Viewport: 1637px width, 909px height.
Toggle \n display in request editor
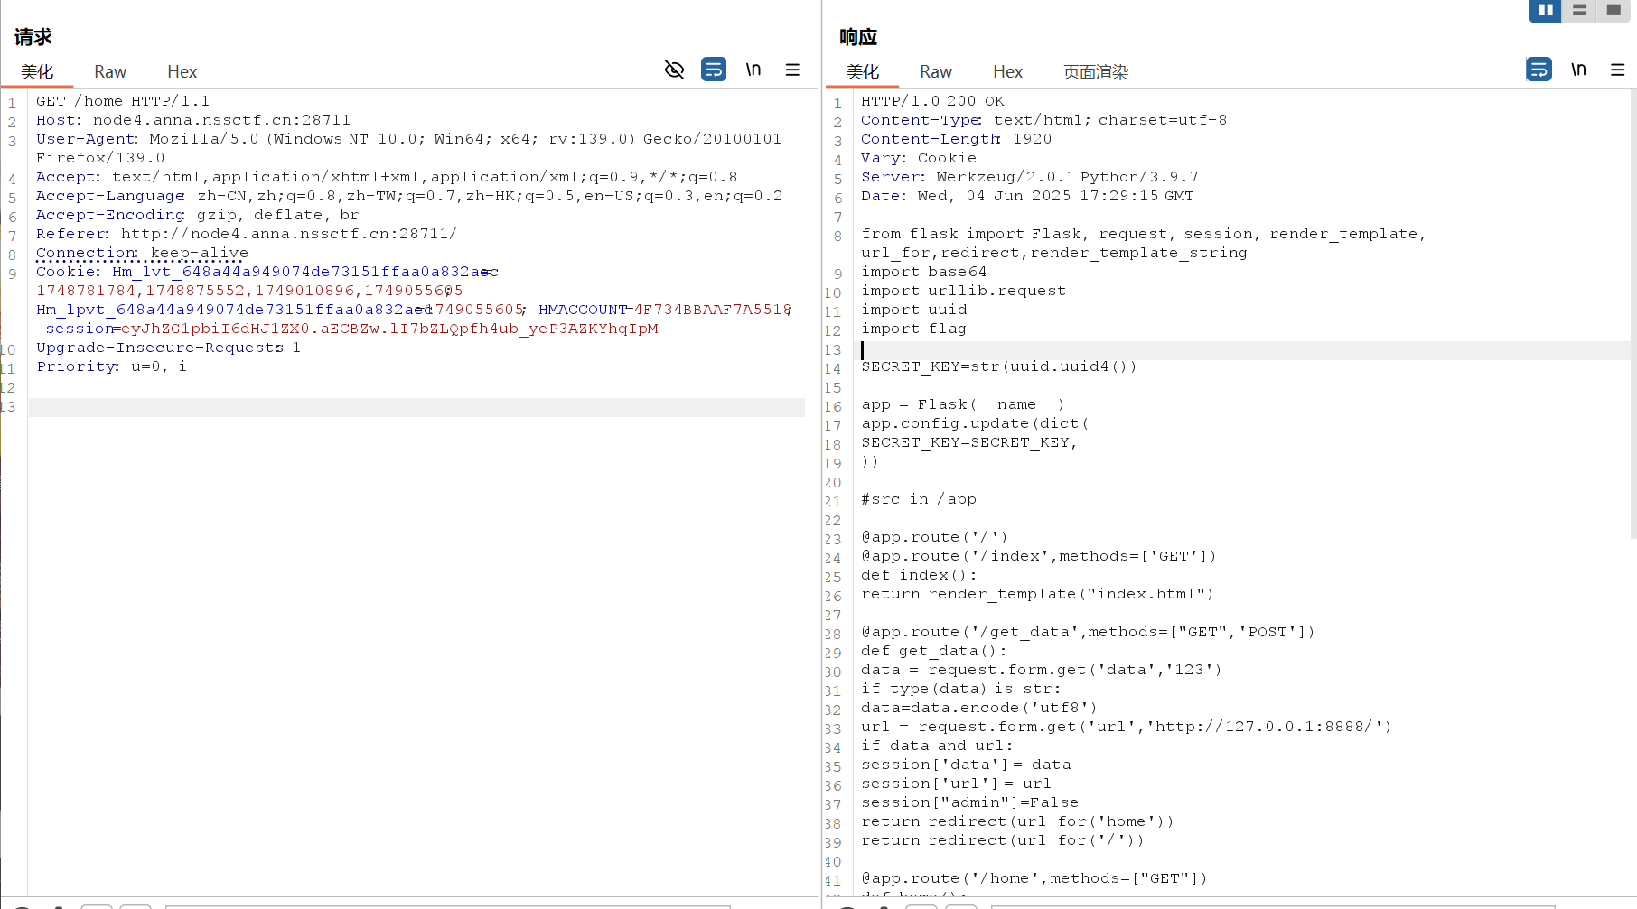point(753,70)
